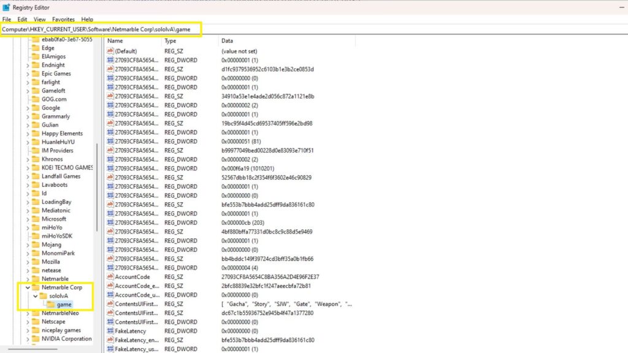Select the Netmarble Corp folder icon

tap(36, 287)
